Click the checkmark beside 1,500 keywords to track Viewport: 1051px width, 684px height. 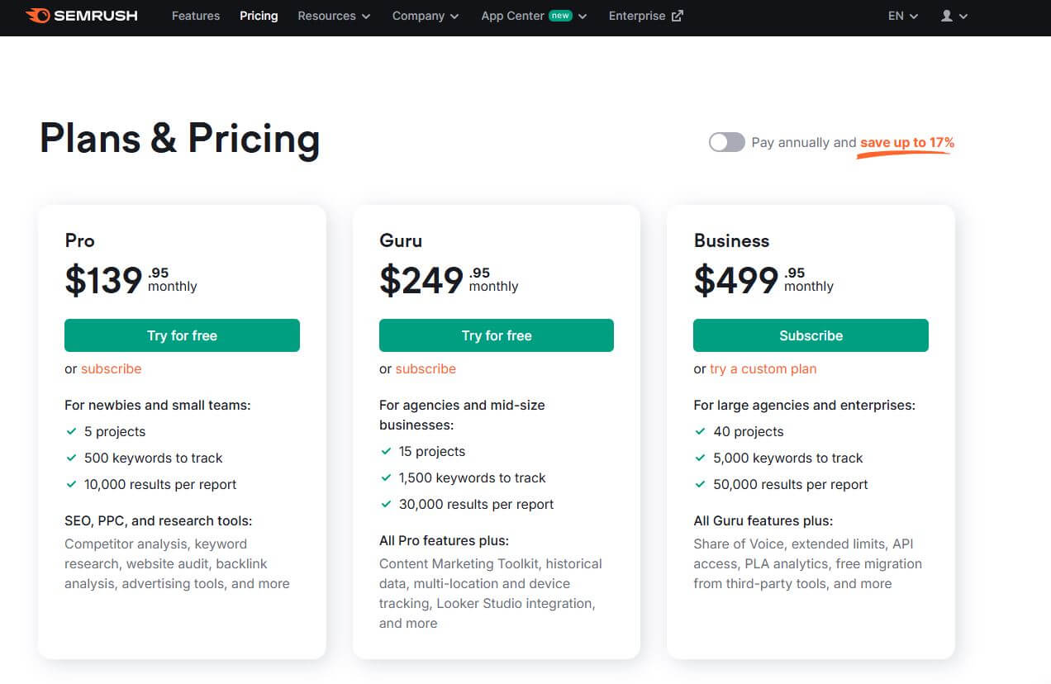pyautogui.click(x=386, y=477)
